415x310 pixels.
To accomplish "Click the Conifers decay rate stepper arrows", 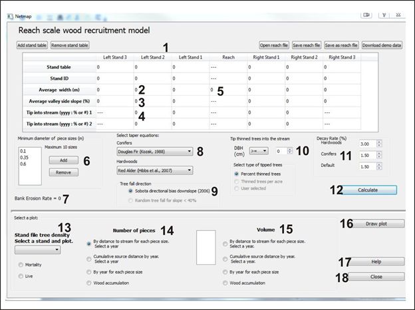I will [x=379, y=154].
